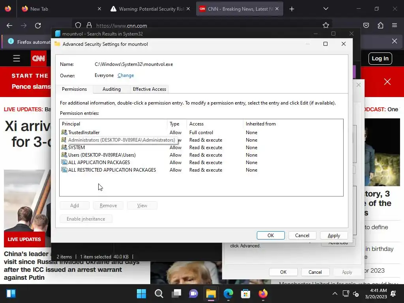Cancel the Advanced Security Settings dialog

click(302, 235)
